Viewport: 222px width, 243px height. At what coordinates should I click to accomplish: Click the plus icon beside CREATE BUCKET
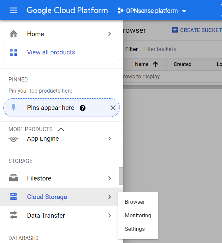point(175,30)
